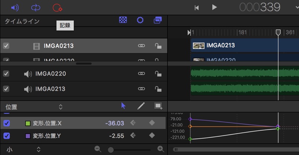Toggle loop playback button
299x155 pixels.
(36, 7)
